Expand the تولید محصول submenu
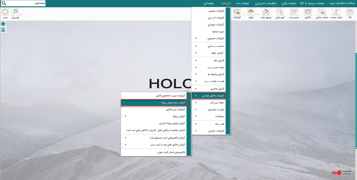Image resolution: width=357 pixels, height=180 pixels. pyautogui.click(x=209, y=109)
